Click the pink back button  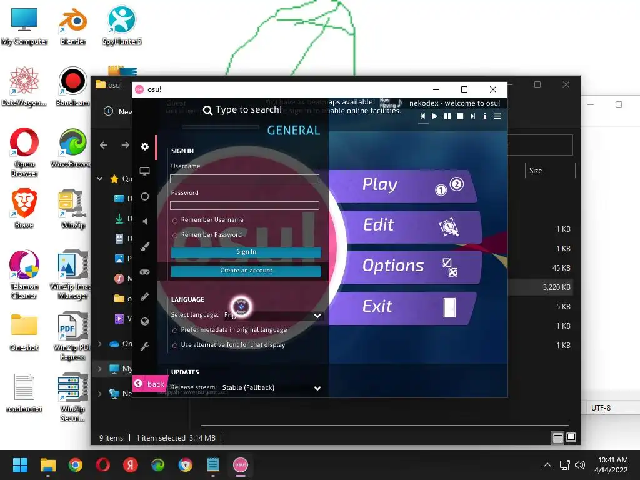pos(150,384)
